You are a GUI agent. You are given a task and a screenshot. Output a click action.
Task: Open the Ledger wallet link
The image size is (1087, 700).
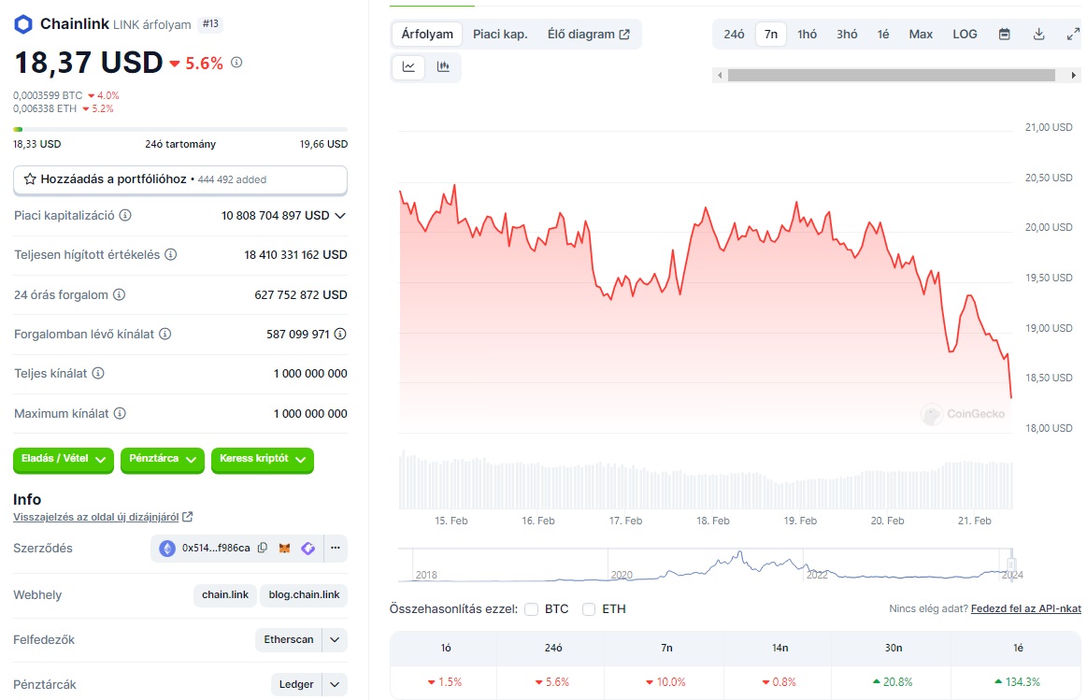click(x=296, y=685)
